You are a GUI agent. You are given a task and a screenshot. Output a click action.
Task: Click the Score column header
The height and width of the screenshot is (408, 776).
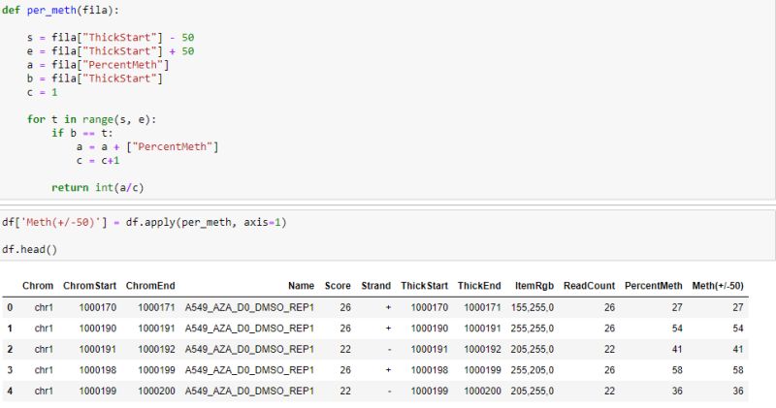pyautogui.click(x=338, y=285)
